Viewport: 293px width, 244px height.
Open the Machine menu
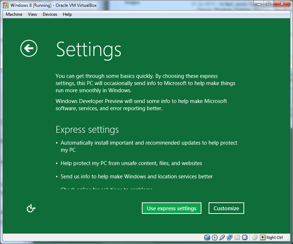click(14, 14)
